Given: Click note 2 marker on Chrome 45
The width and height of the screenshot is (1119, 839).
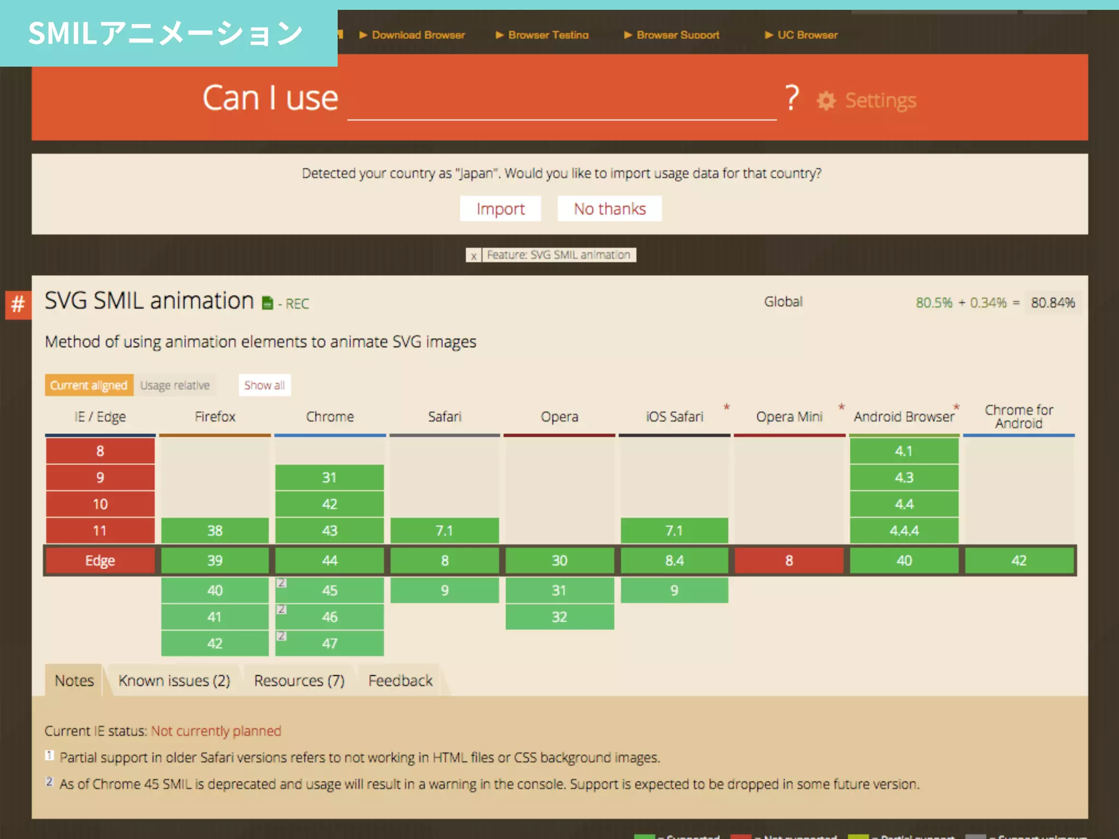Looking at the screenshot, I should (x=281, y=583).
